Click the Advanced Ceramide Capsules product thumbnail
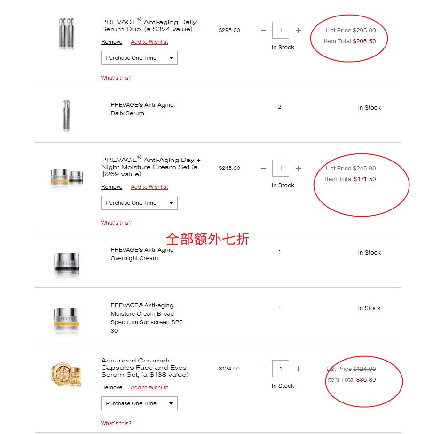 pyautogui.click(x=66, y=374)
